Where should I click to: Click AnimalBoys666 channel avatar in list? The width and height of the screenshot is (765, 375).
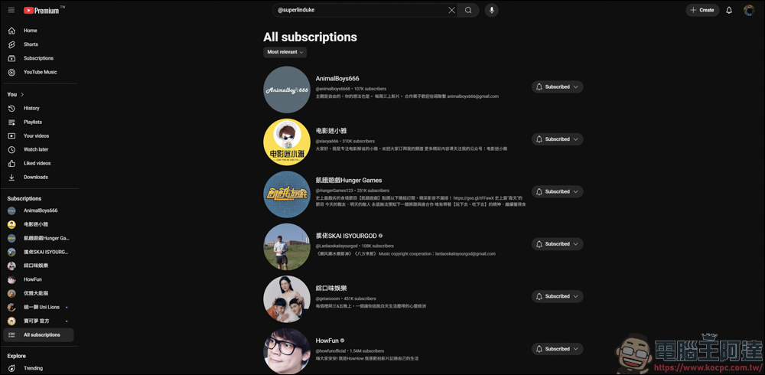tap(287, 90)
